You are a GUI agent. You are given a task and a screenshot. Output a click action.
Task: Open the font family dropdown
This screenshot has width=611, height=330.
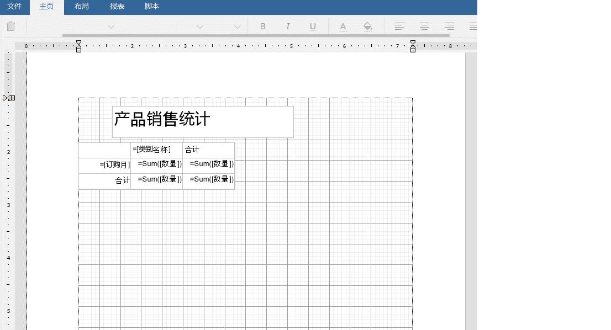(110, 26)
